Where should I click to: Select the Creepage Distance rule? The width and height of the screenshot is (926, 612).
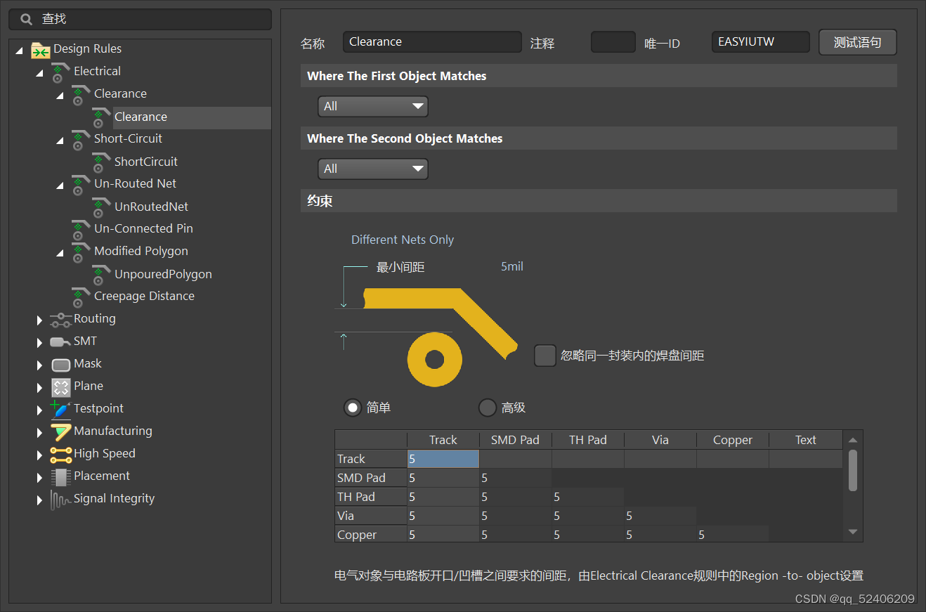[144, 297]
